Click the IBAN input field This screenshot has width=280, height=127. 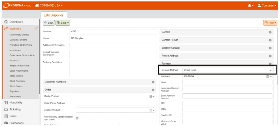tap(227, 109)
